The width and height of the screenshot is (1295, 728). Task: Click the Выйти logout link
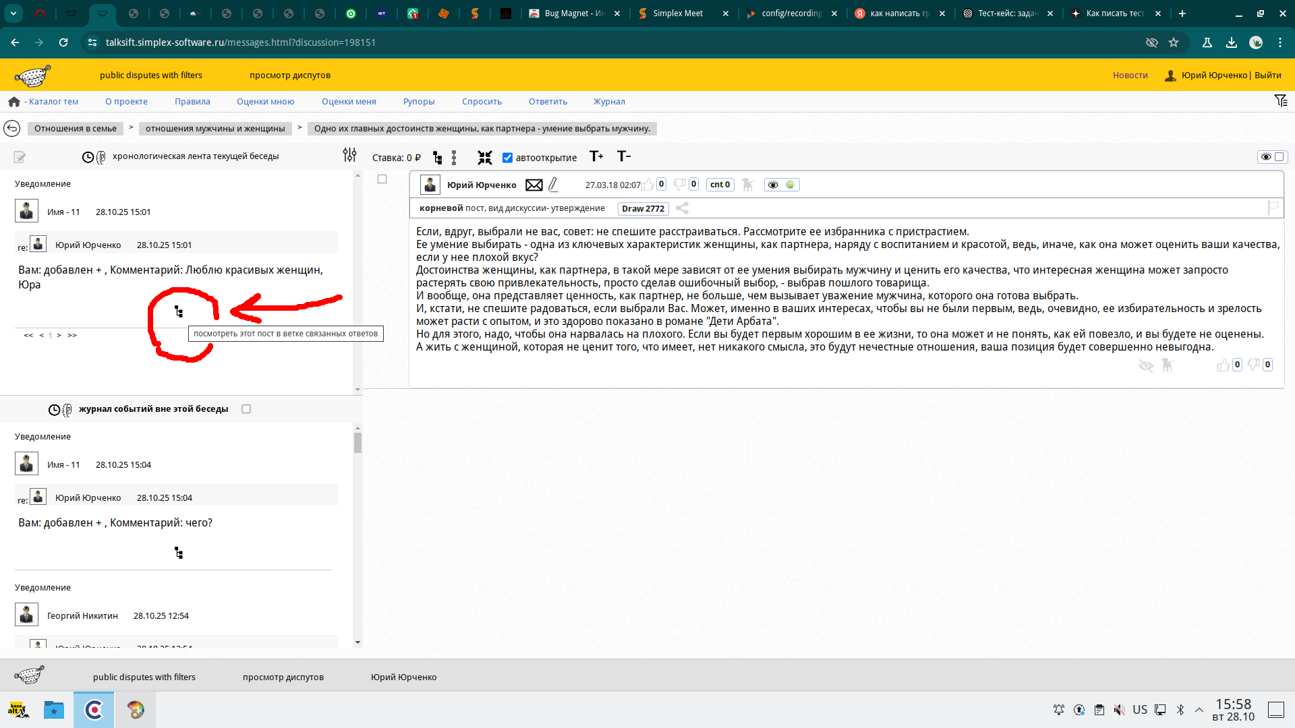point(1267,75)
